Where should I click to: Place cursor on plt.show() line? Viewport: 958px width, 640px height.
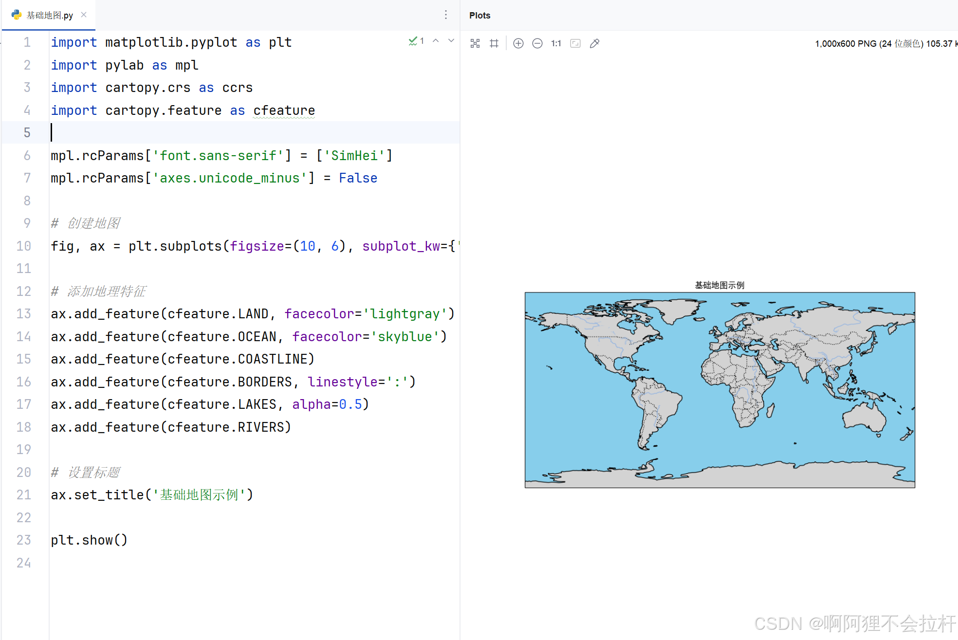click(x=89, y=540)
